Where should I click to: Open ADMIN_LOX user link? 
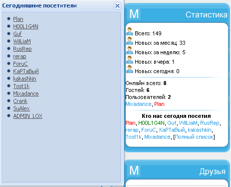point(28,116)
